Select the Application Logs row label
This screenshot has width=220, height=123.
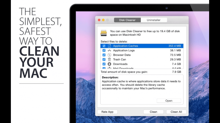[124, 50]
